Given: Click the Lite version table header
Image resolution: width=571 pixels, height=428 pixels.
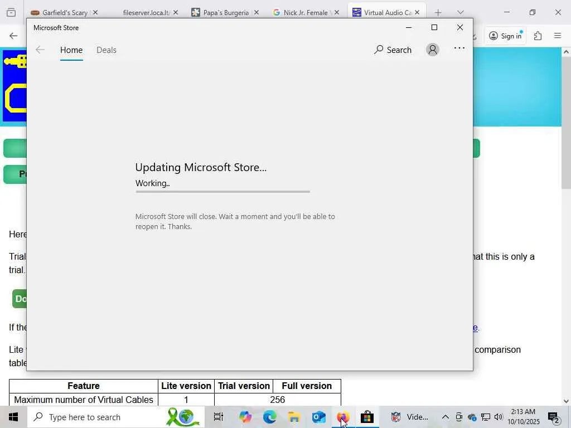Looking at the screenshot, I should click(186, 386).
